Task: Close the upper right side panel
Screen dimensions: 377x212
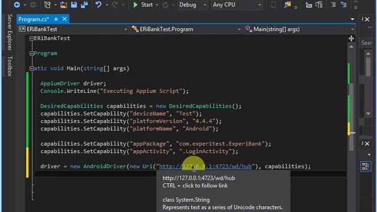Action: (x=367, y=19)
